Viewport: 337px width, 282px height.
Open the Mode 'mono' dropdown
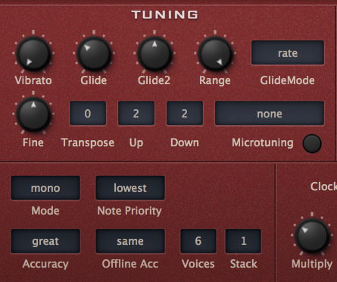point(45,188)
